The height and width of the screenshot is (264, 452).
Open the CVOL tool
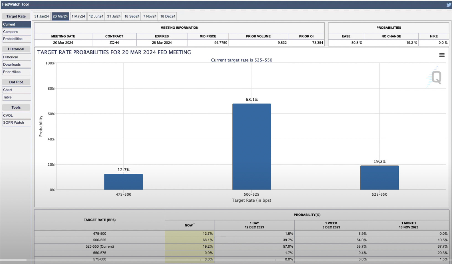tap(17, 115)
